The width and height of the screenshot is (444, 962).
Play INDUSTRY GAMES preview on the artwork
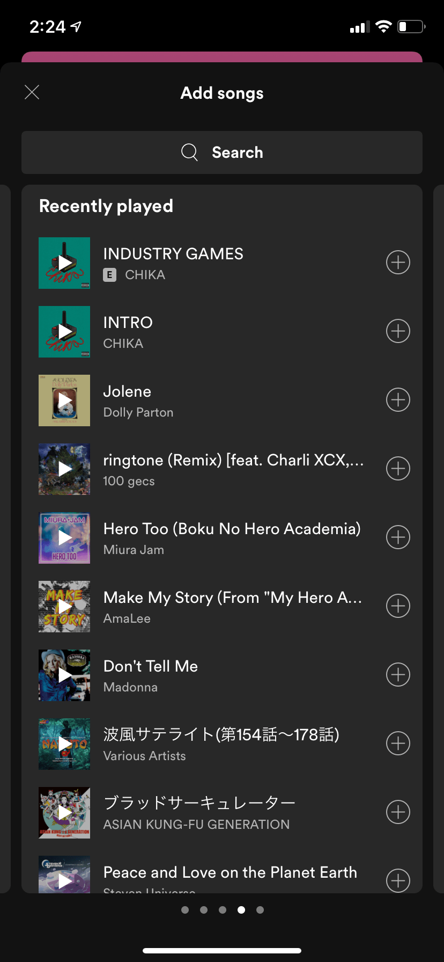(64, 263)
